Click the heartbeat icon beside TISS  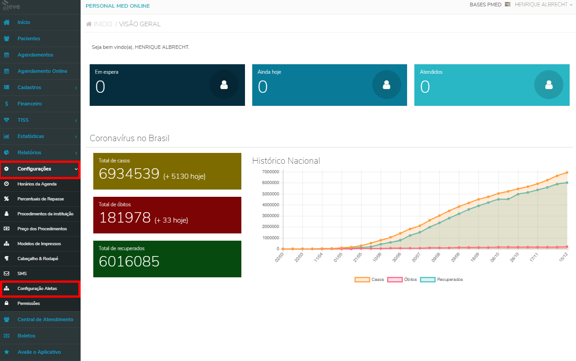[7, 120]
